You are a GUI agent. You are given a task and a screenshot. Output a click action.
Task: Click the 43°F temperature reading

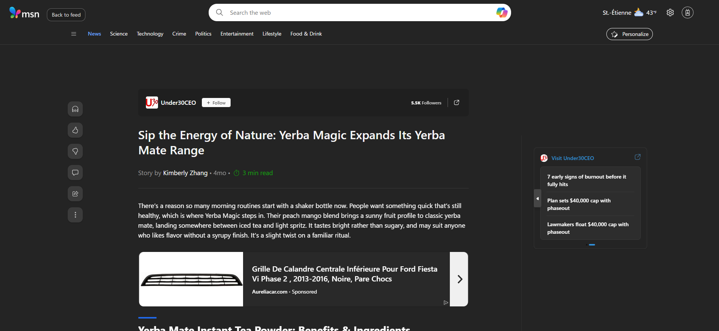tap(651, 12)
